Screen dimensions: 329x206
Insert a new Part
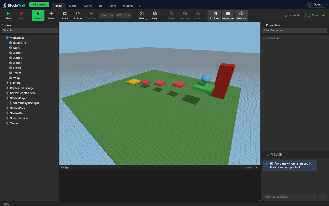click(x=141, y=15)
